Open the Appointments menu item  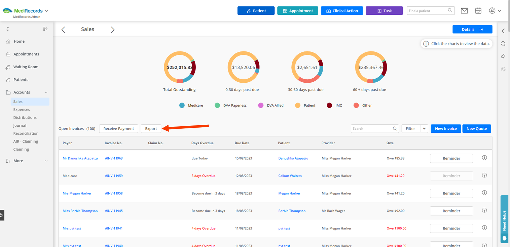point(26,54)
